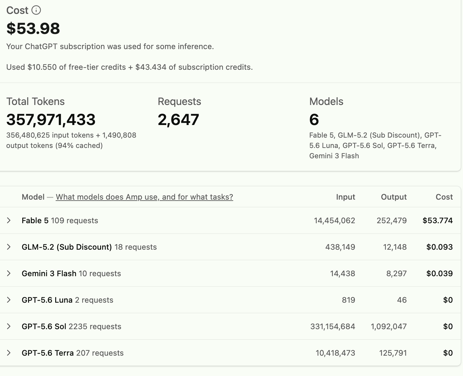Click the '109 requests' count for Fable 5
This screenshot has width=463, height=376.
pos(75,220)
